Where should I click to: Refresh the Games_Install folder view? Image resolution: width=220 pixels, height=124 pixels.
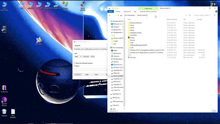point(190,15)
